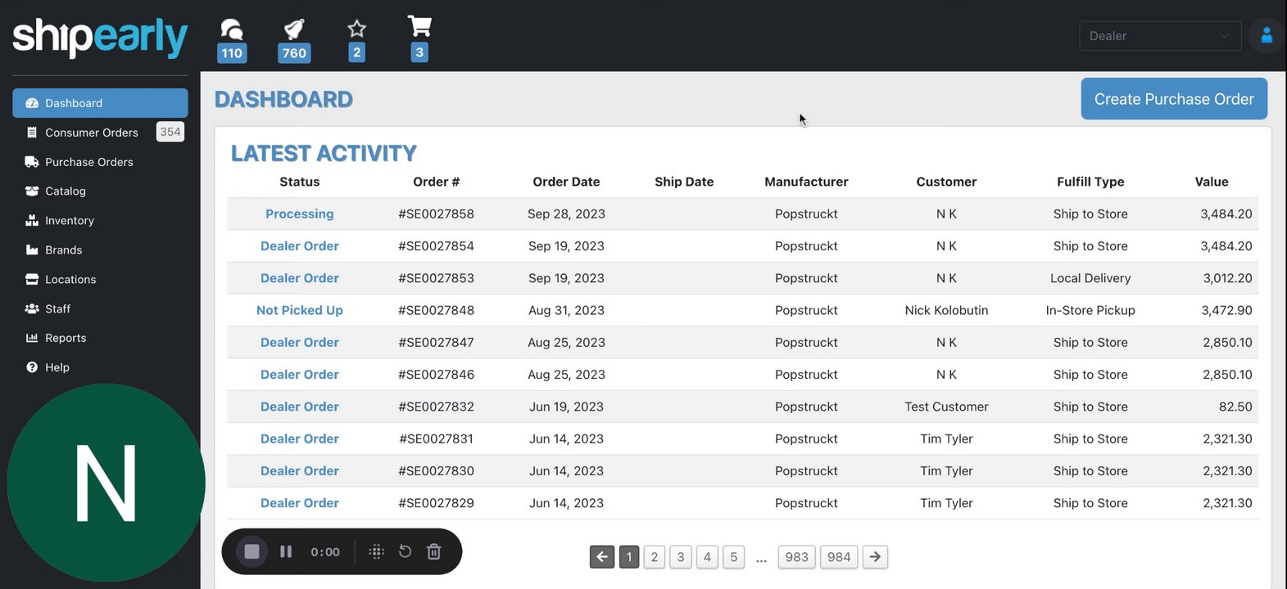
Task: Pause the screen recording
Action: (286, 552)
